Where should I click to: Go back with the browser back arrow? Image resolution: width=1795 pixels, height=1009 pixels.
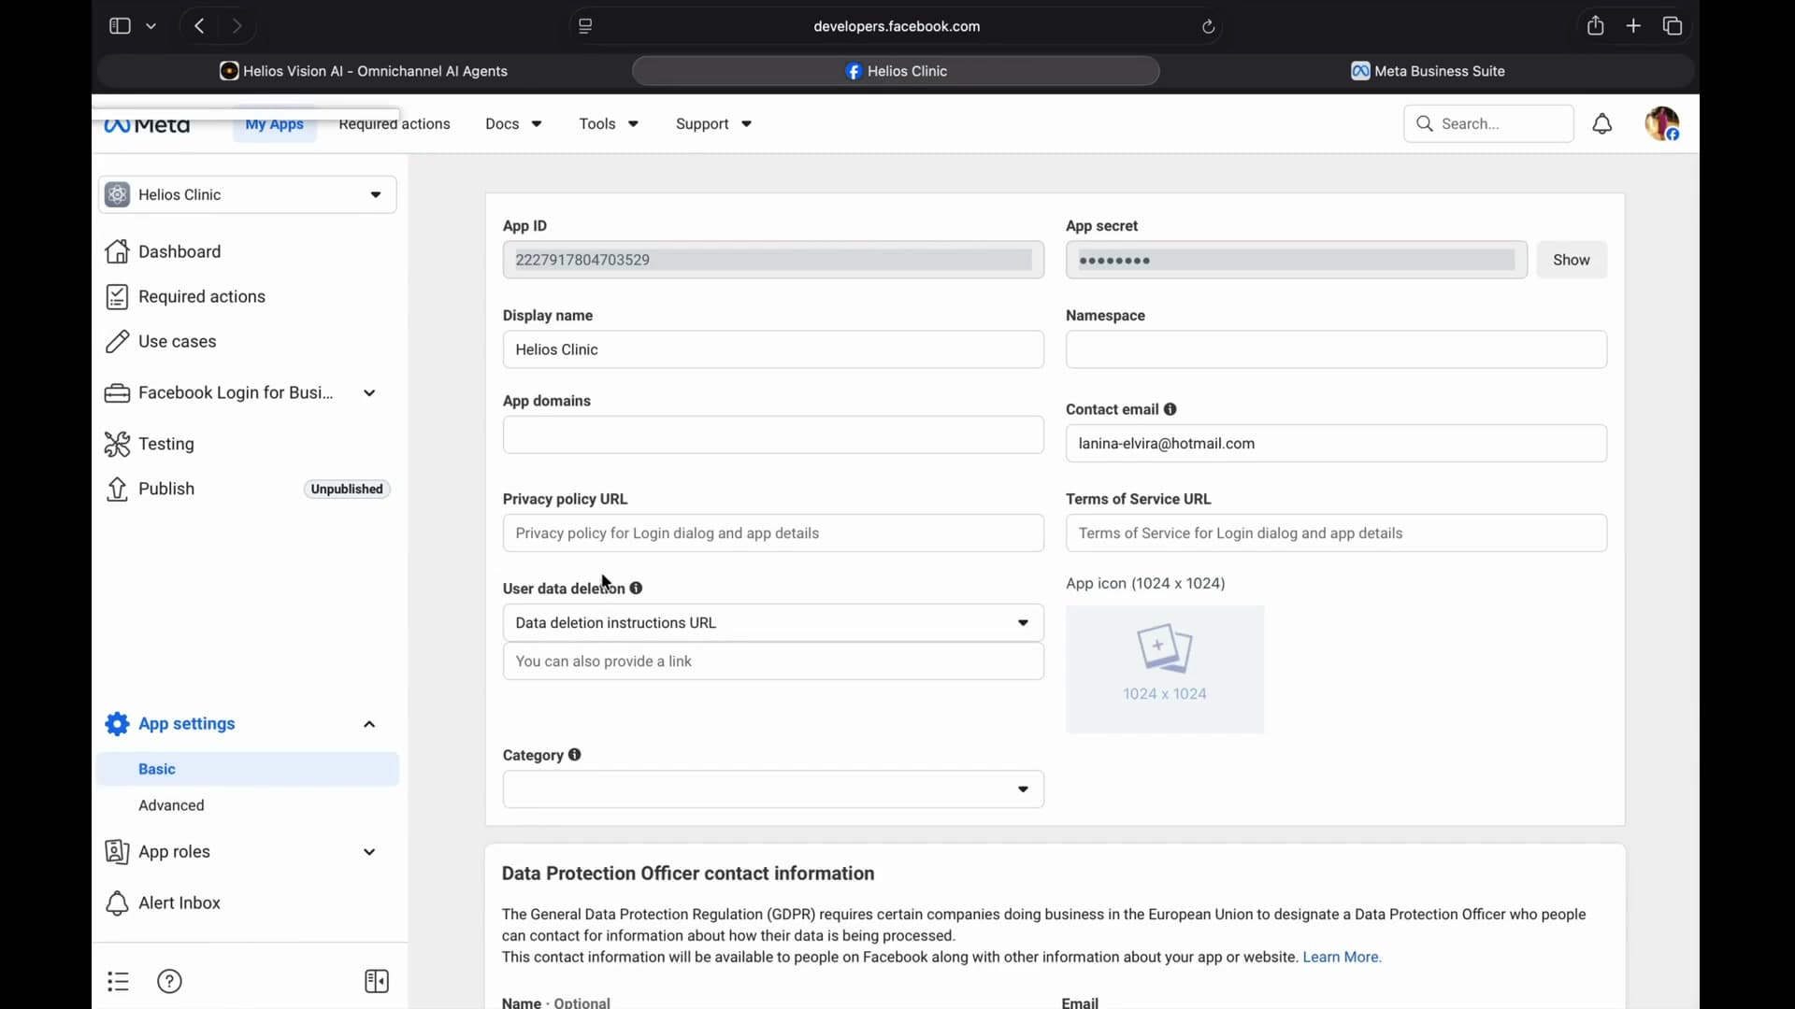pos(199,26)
